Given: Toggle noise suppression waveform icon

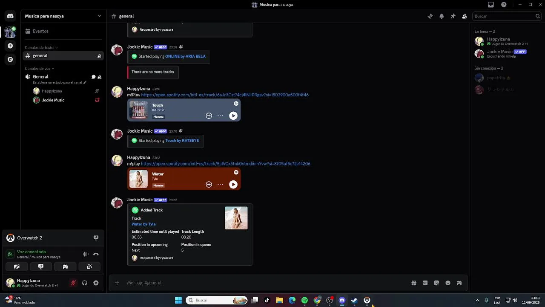Looking at the screenshot, I should [x=86, y=254].
